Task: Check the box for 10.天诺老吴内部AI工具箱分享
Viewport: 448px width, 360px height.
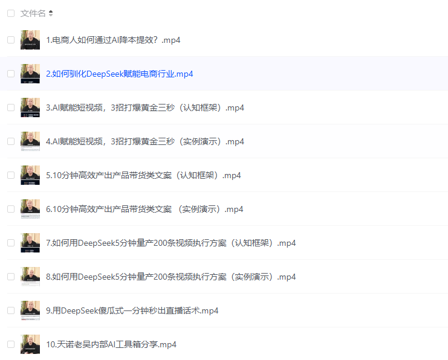Action: click(x=11, y=344)
